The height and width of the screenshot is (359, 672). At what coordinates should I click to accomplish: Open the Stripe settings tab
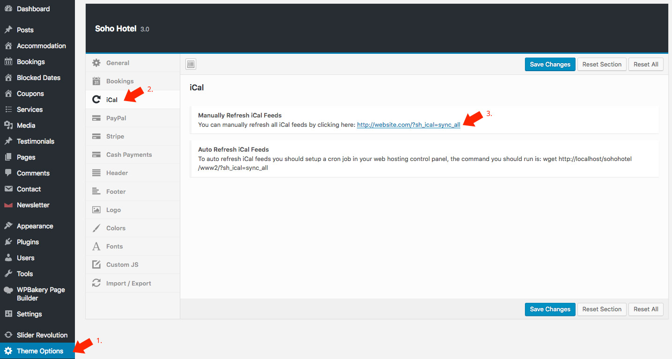(115, 136)
